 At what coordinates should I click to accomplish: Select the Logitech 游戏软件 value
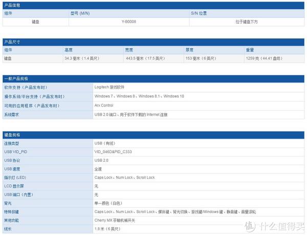coord(109,87)
